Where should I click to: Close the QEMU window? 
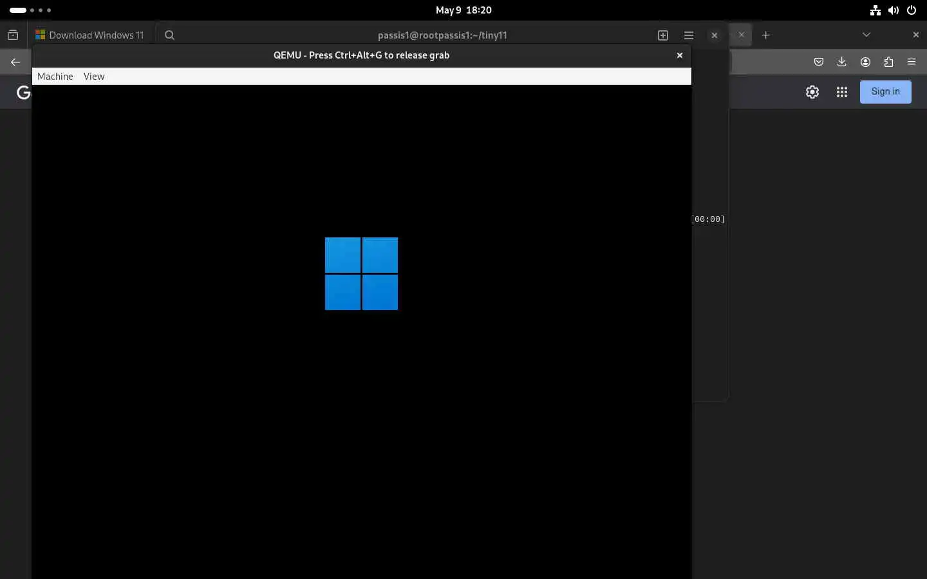680,55
